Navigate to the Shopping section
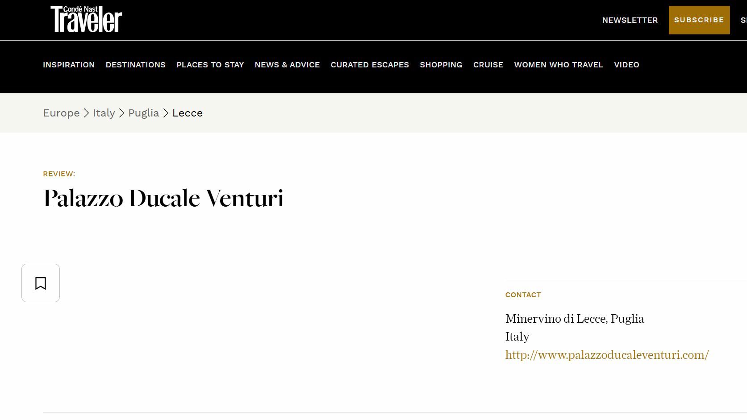 click(441, 65)
